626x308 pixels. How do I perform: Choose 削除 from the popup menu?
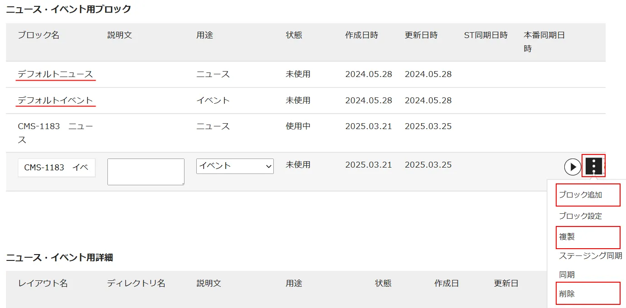[567, 294]
